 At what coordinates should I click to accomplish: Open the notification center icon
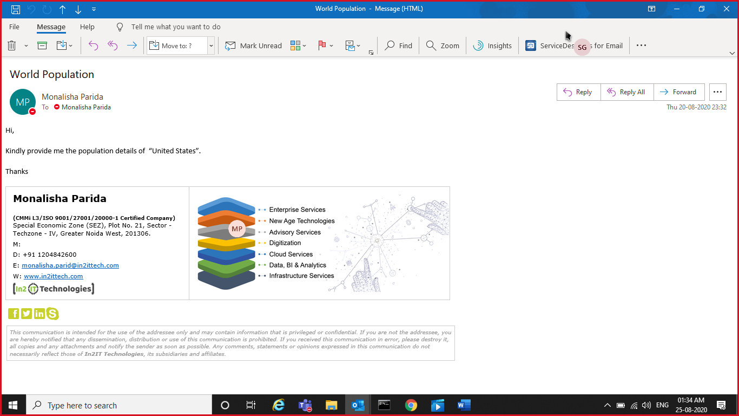(x=721, y=405)
